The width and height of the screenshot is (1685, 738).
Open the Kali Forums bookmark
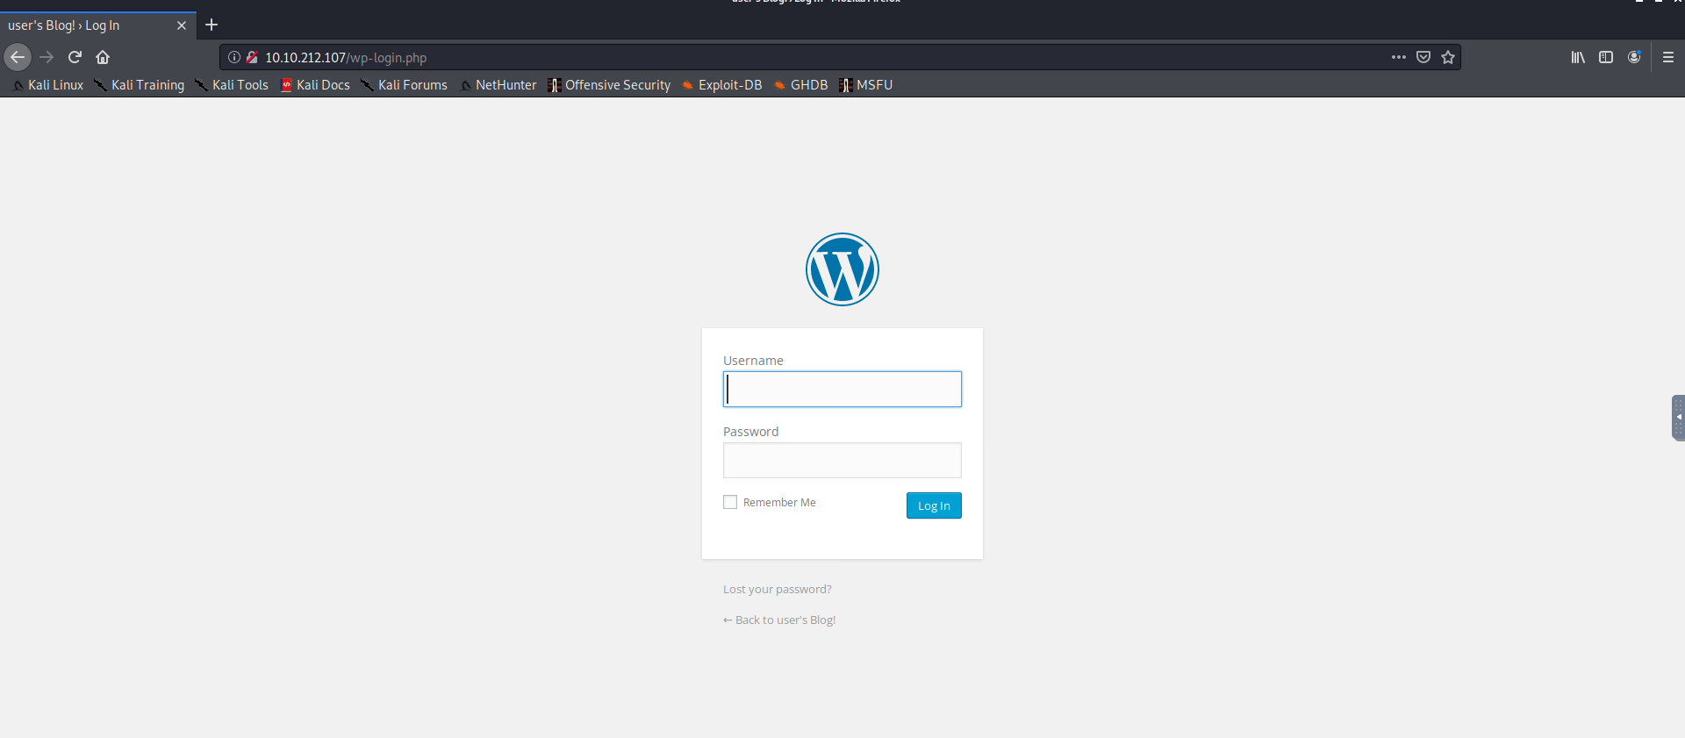pos(405,85)
